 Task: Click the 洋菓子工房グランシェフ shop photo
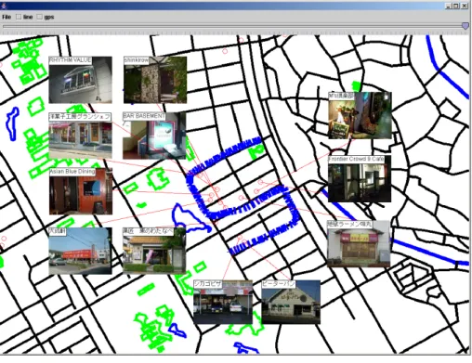pyautogui.click(x=81, y=136)
